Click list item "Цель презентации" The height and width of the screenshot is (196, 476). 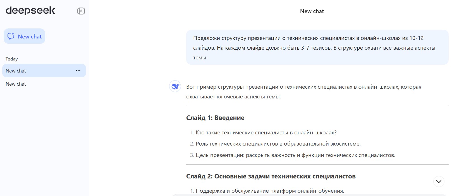click(x=295, y=155)
